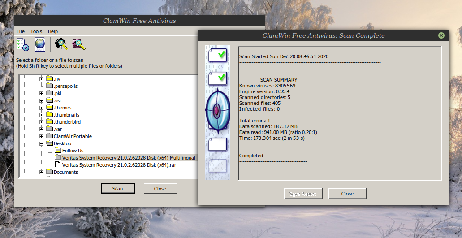Open the Tools menu
The image size is (462, 238).
[x=36, y=31]
